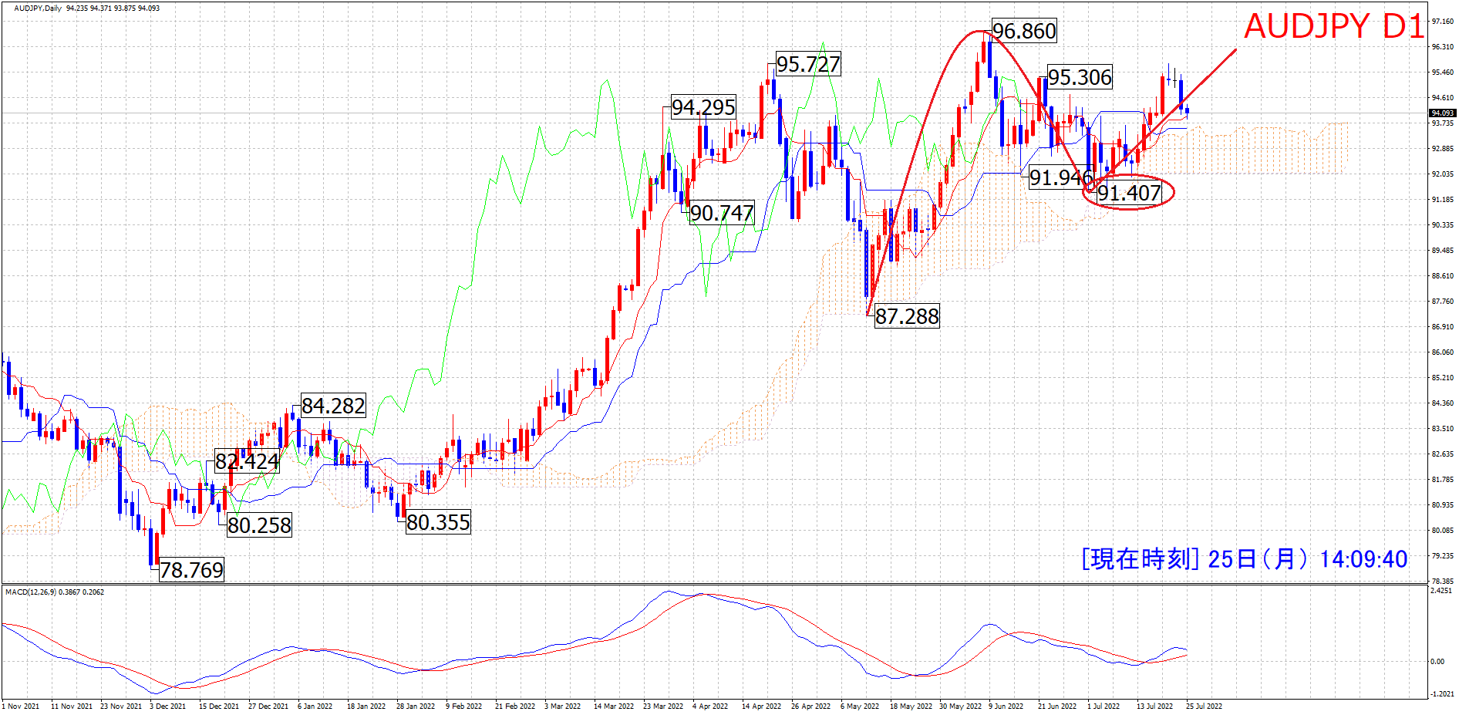Screen dimensions: 1459x715
Task: Select the 95.306 price label
Action: pyautogui.click(x=1079, y=77)
